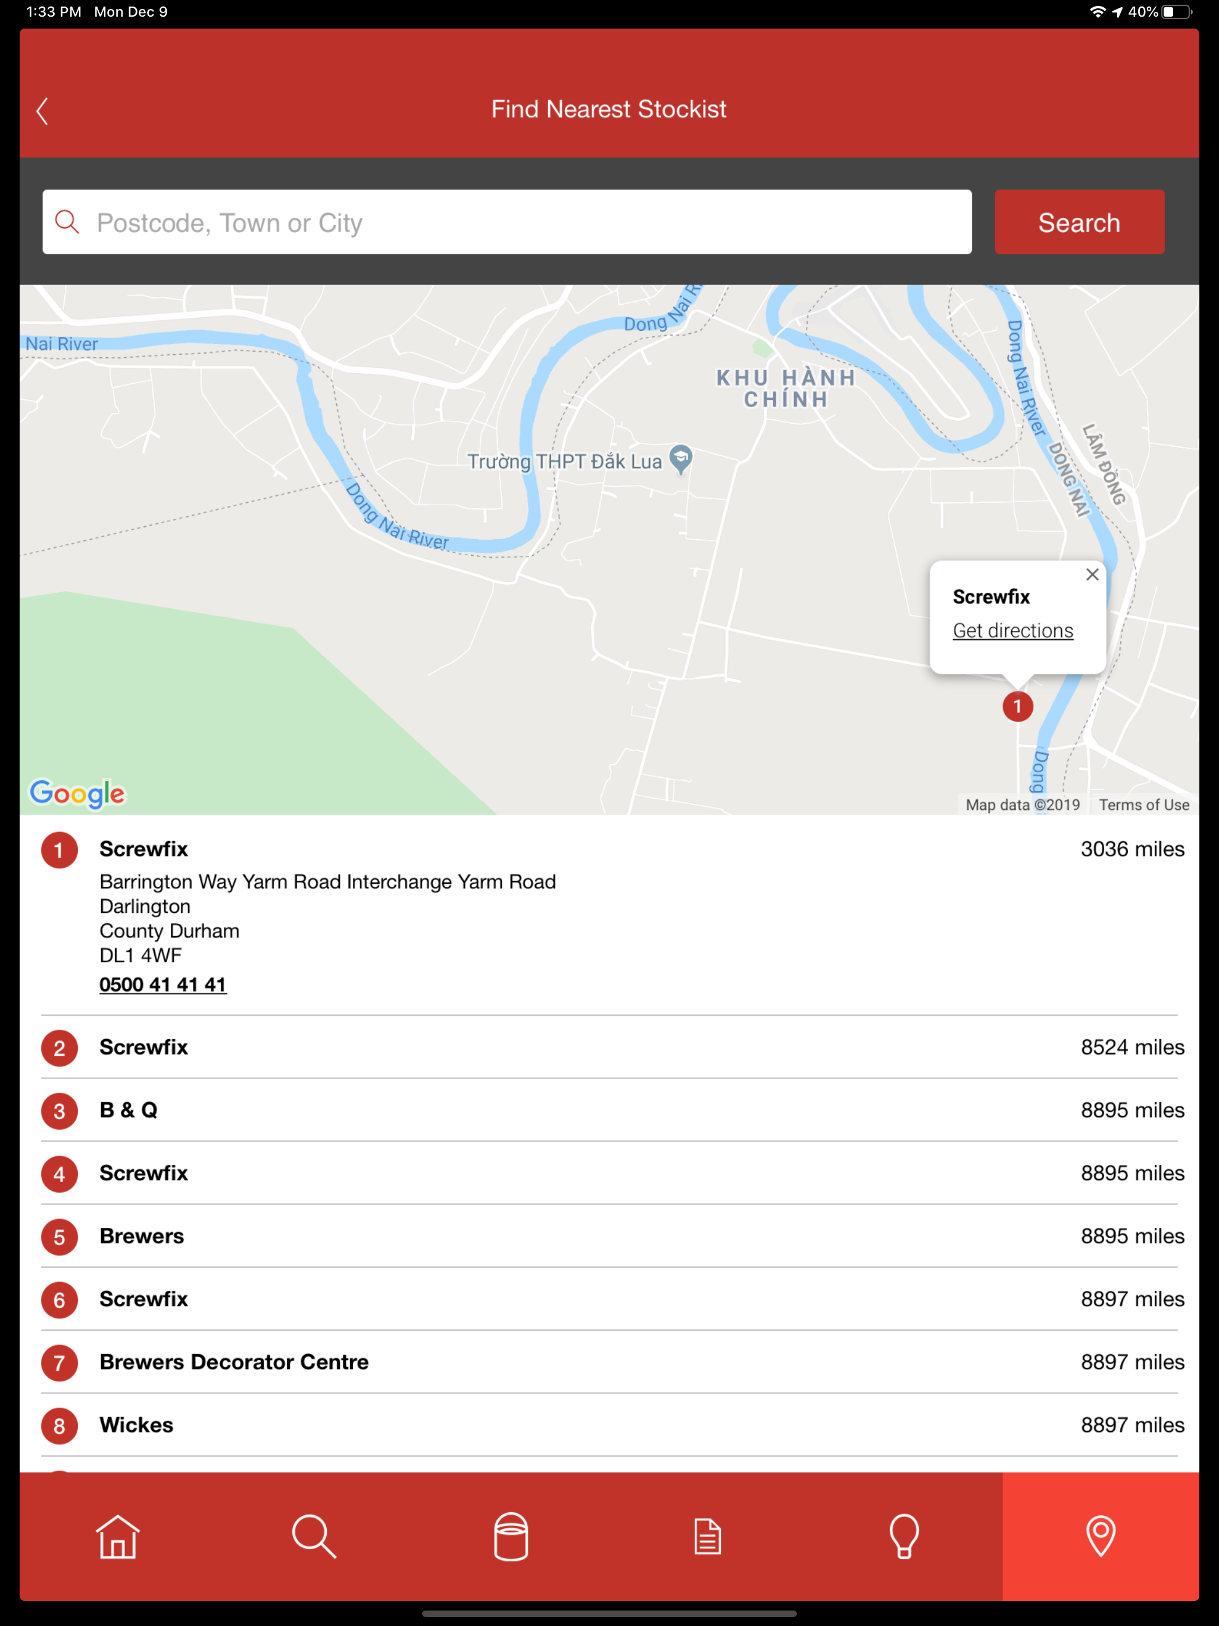Expand stockist 8 Wickes

click(609, 1425)
